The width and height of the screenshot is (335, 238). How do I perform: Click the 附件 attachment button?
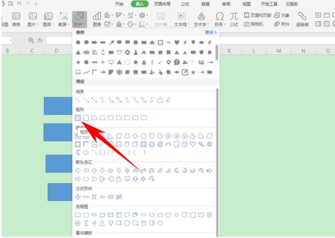click(282, 24)
